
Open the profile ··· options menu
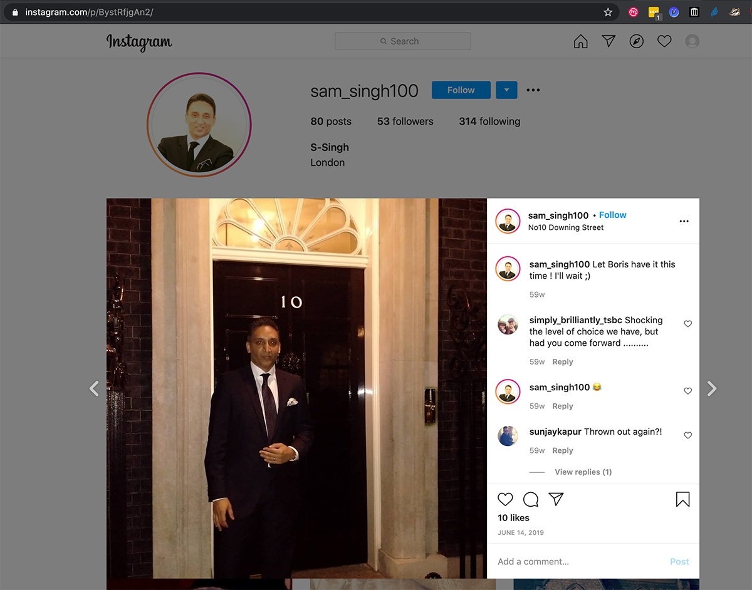pyautogui.click(x=533, y=90)
